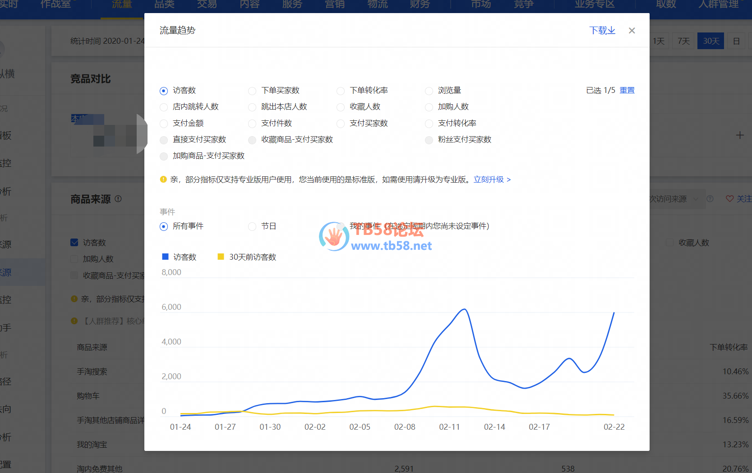Screen dimensions: 752x473
Task: Select the 粉丝支付买家数 option
Action: click(429, 140)
